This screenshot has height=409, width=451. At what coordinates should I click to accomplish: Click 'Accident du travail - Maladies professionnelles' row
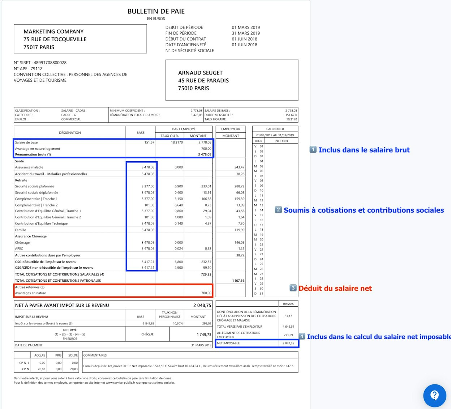(51, 174)
